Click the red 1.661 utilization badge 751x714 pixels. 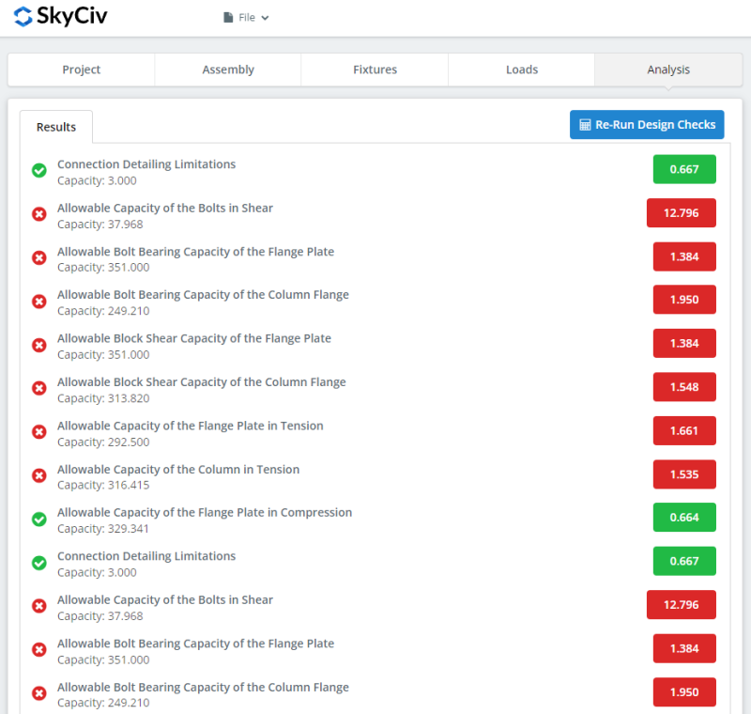tap(684, 430)
